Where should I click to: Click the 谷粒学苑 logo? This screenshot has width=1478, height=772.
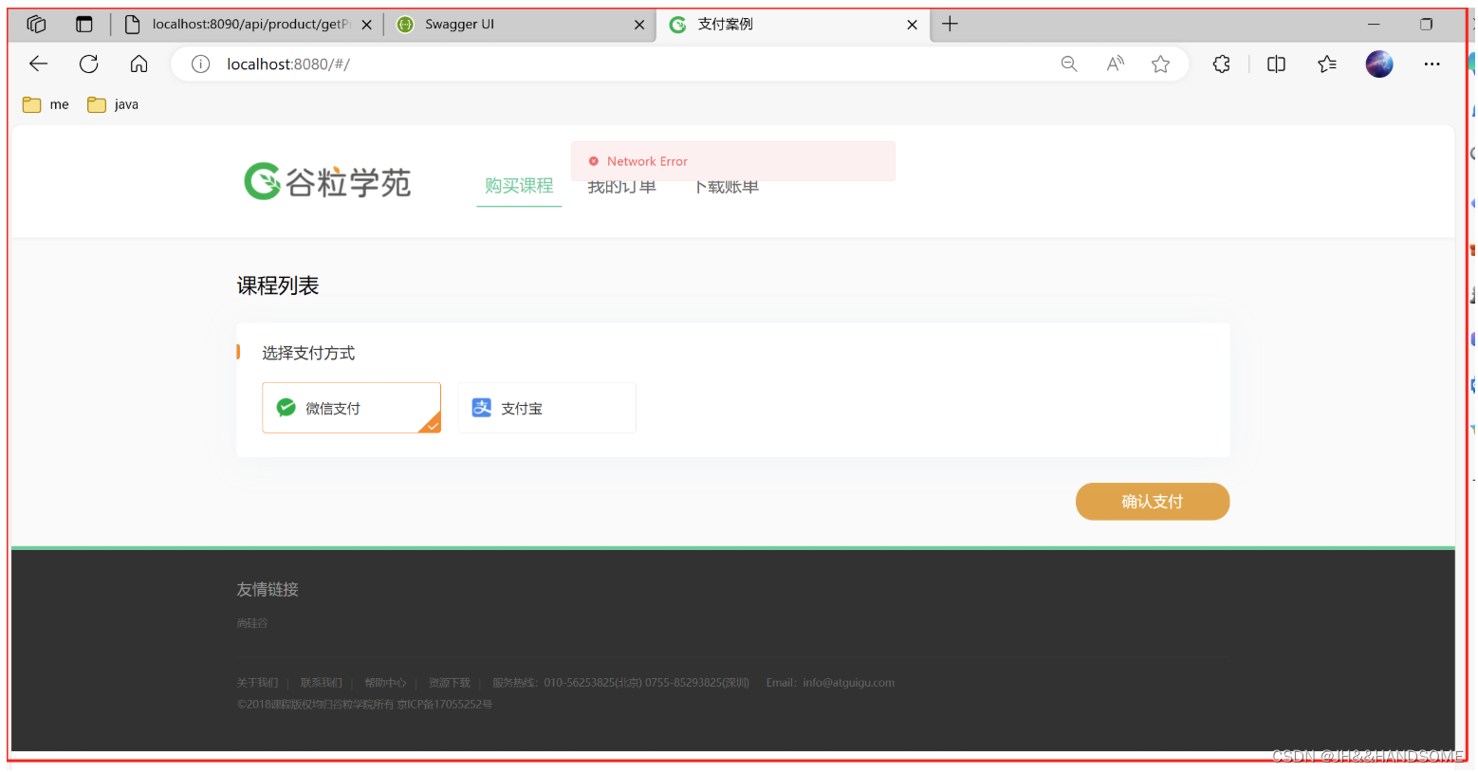(327, 181)
